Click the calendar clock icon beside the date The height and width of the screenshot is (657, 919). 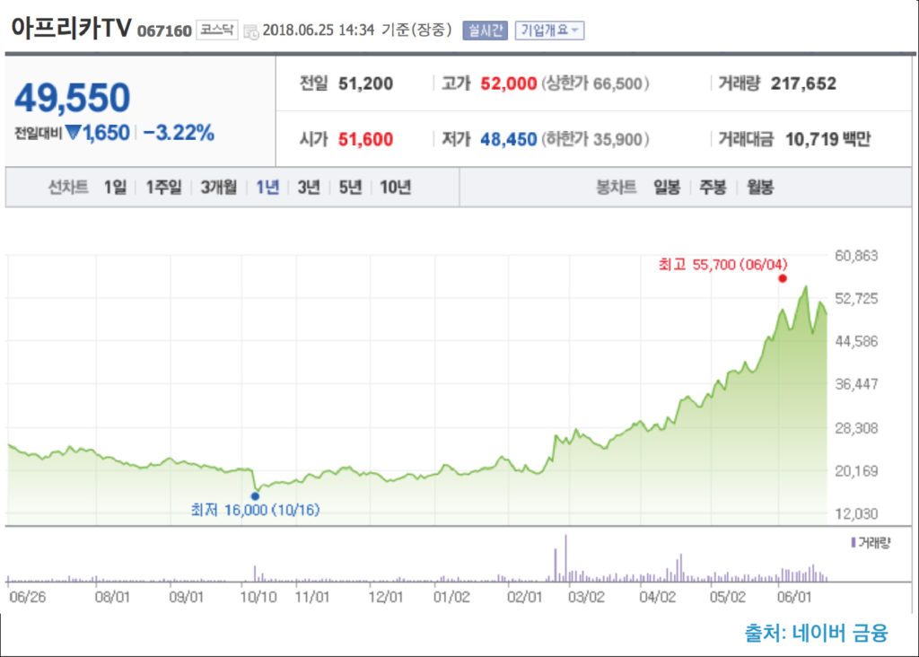[x=251, y=31]
